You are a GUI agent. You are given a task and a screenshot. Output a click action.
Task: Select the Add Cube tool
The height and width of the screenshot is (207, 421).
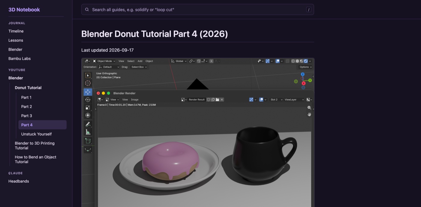88,141
